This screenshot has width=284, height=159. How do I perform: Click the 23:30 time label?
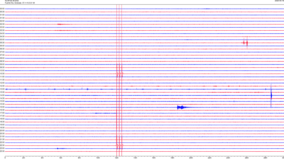point(2,151)
